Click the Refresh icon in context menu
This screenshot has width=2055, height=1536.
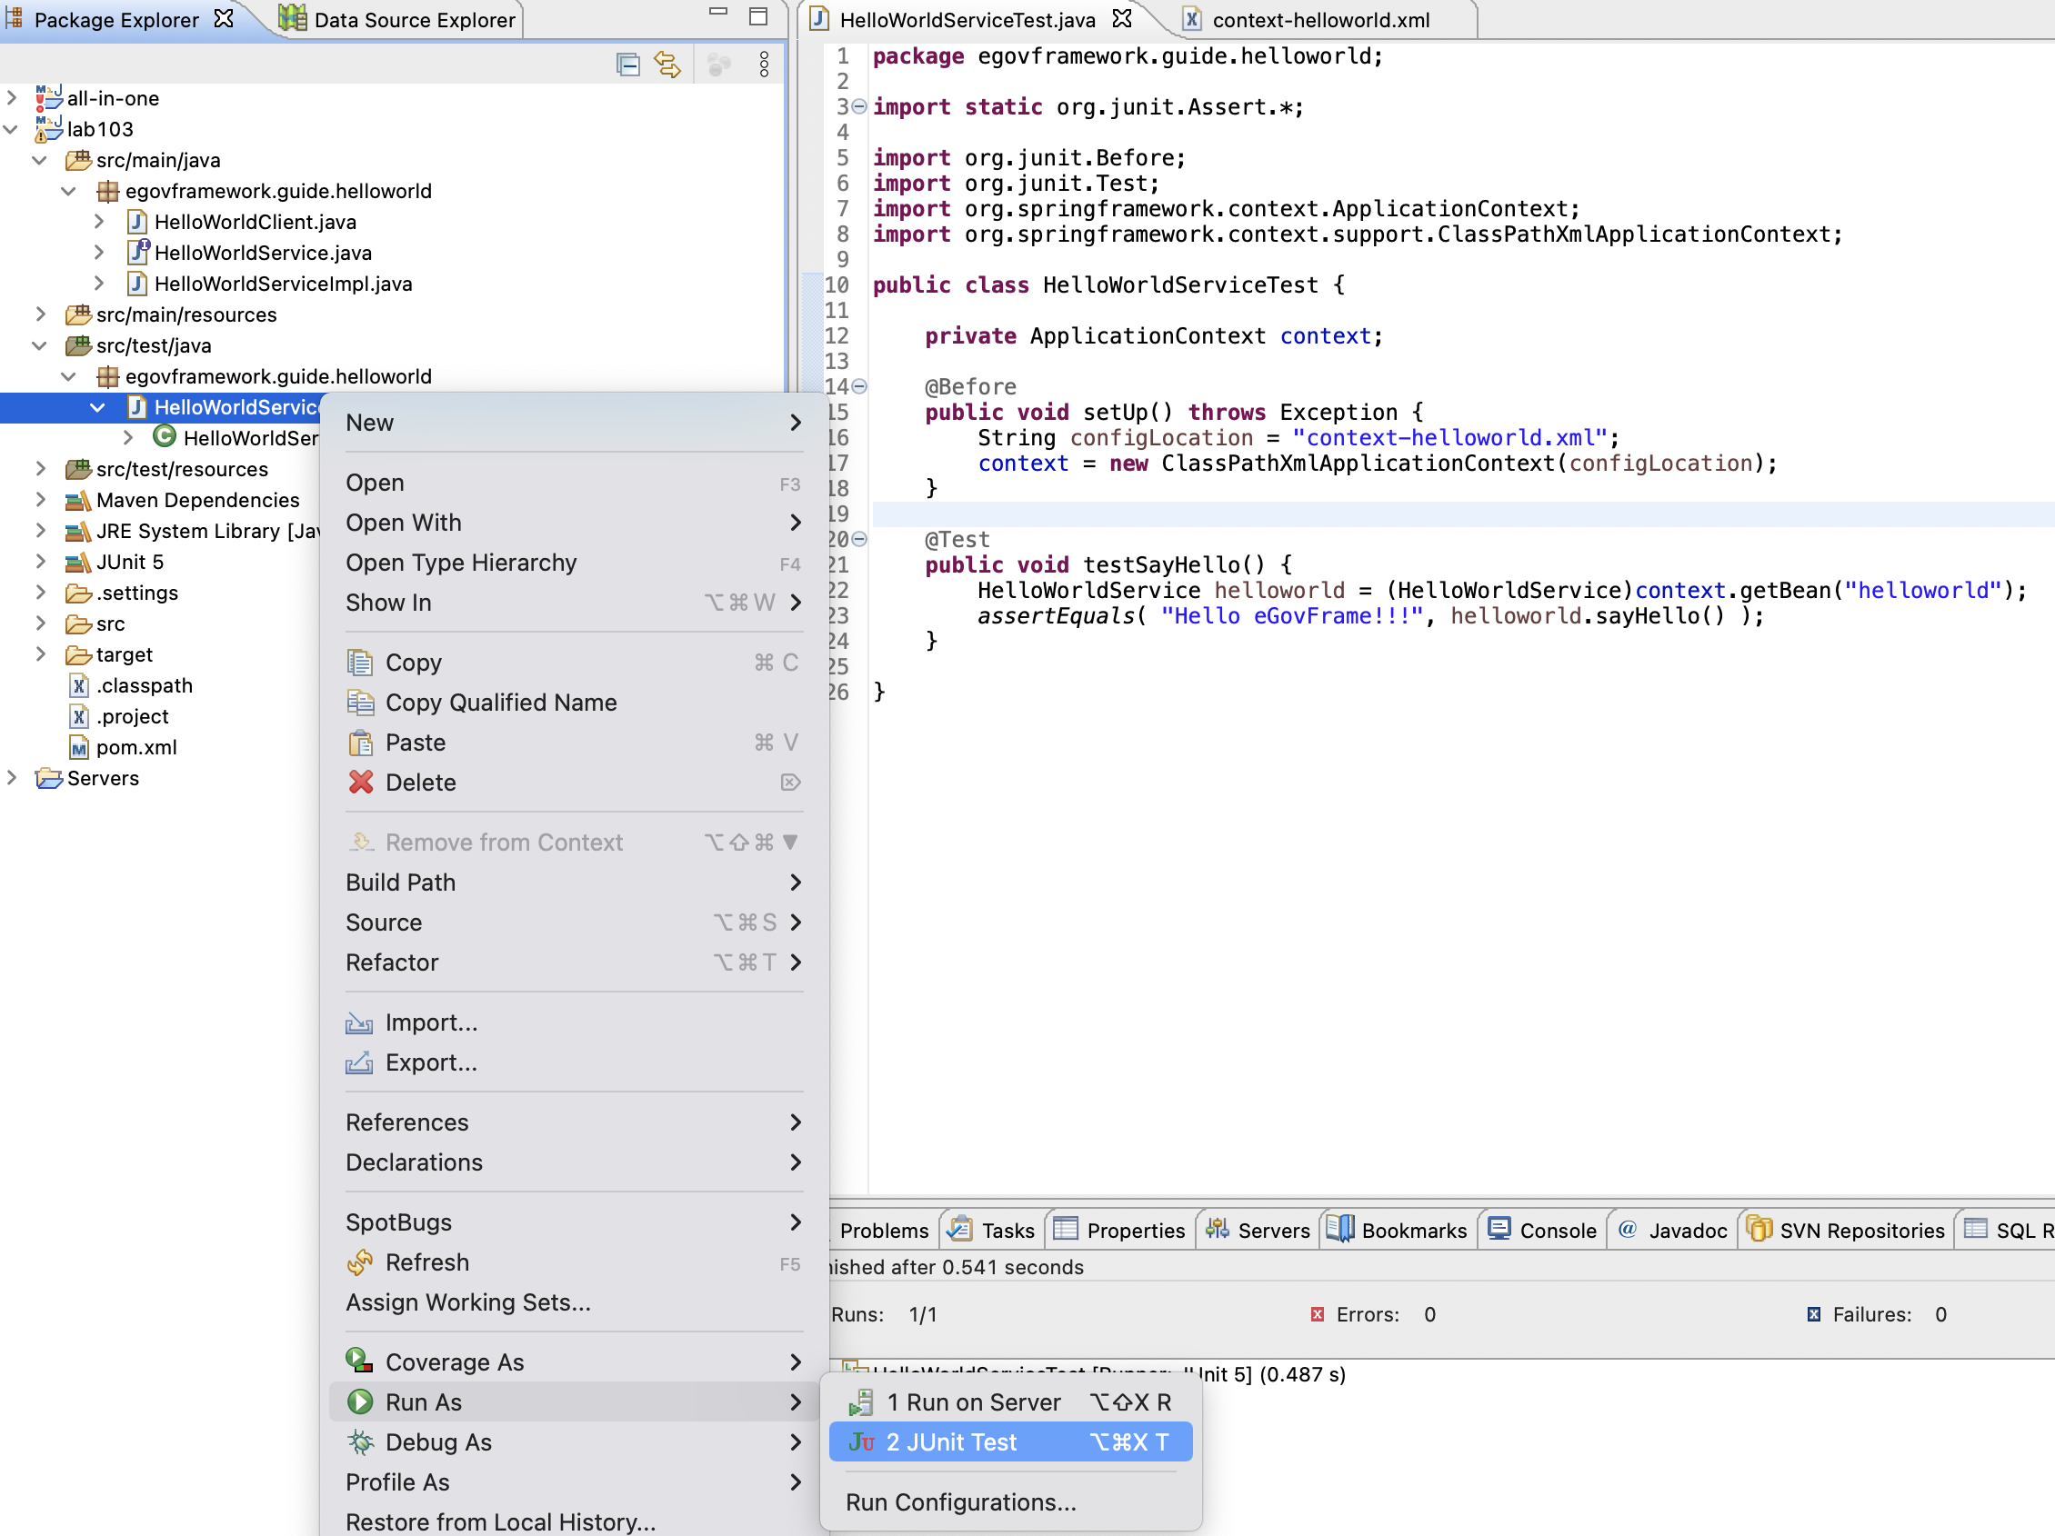coord(360,1262)
